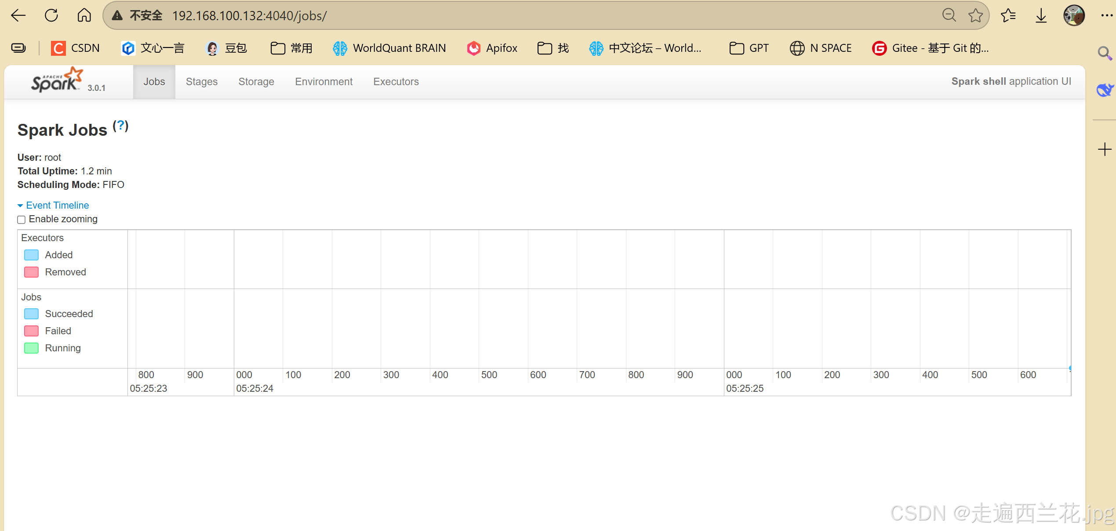Click the URL address bar field

[x=527, y=16]
